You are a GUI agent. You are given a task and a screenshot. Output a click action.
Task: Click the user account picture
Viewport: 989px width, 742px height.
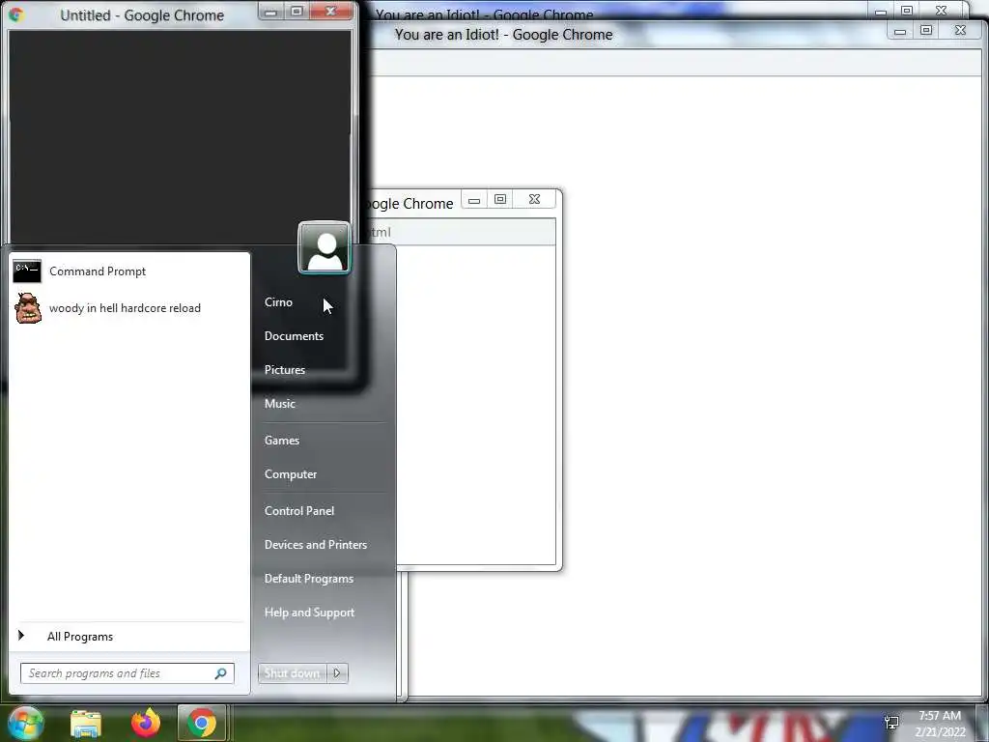coord(325,247)
